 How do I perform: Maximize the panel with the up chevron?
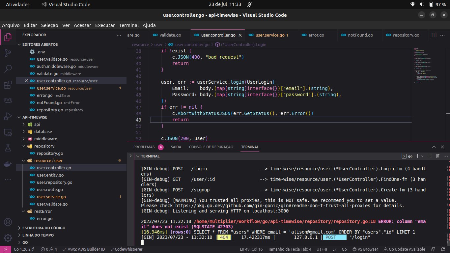pos(434,147)
